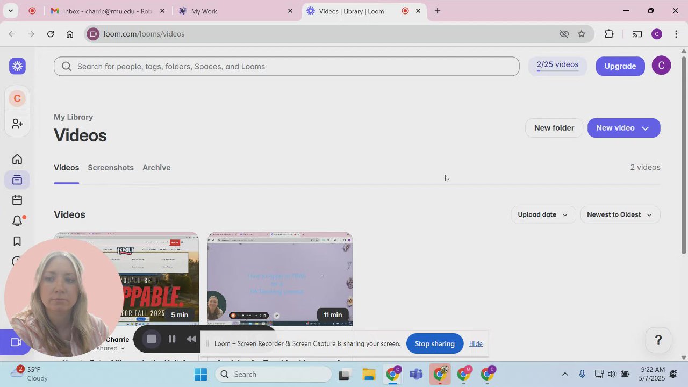Open the 5 min RMU video thumbnail
This screenshot has width=688, height=387.
click(x=126, y=279)
